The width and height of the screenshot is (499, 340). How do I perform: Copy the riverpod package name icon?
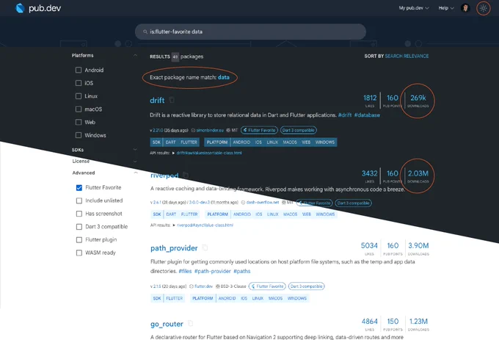pyautogui.click(x=186, y=175)
